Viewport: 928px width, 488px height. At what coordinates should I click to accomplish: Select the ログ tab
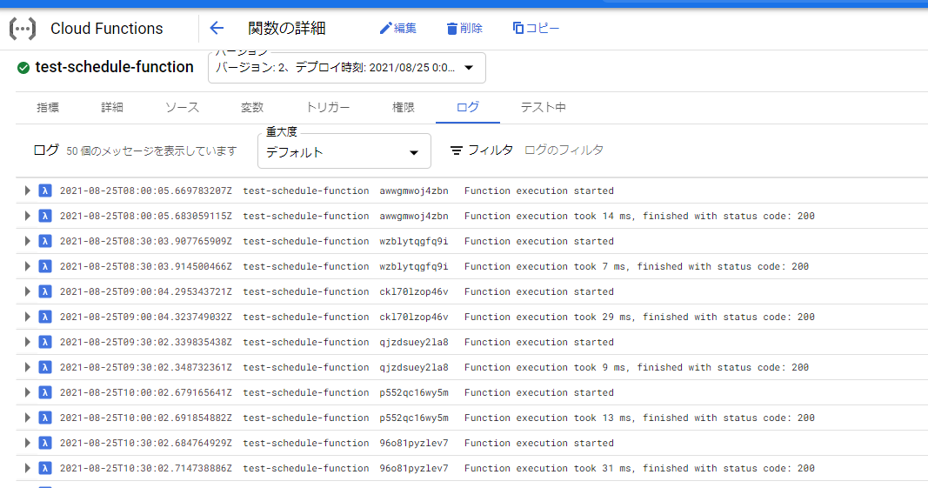468,107
